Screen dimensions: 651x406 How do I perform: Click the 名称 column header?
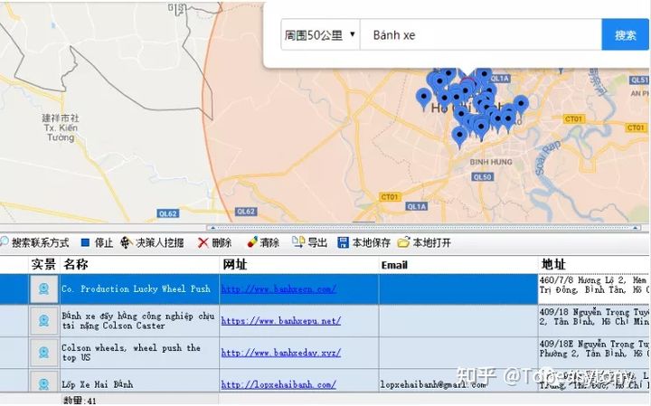click(139, 264)
